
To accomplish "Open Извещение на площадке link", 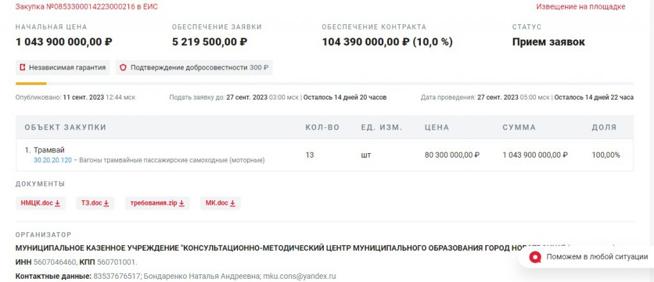I will tap(580, 7).
